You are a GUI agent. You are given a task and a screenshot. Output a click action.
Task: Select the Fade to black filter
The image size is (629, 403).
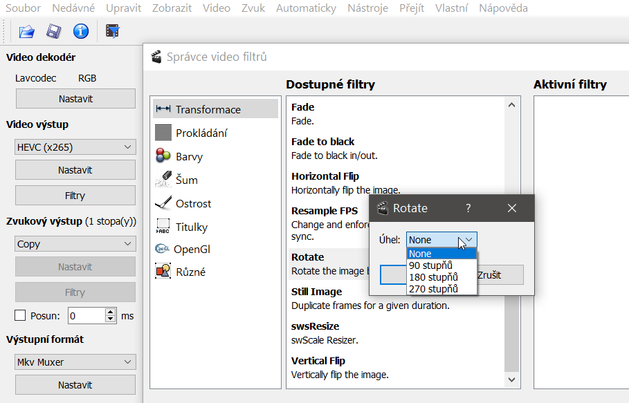[x=396, y=148]
